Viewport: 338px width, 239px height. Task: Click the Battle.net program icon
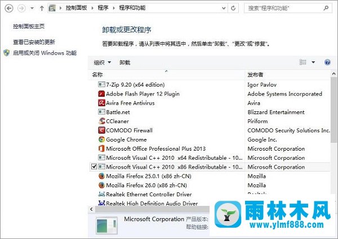click(x=101, y=112)
